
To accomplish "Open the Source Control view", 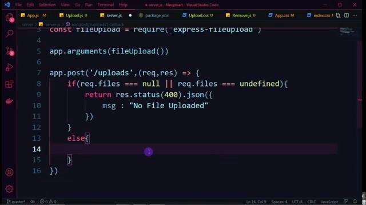I will (x=9, y=51).
